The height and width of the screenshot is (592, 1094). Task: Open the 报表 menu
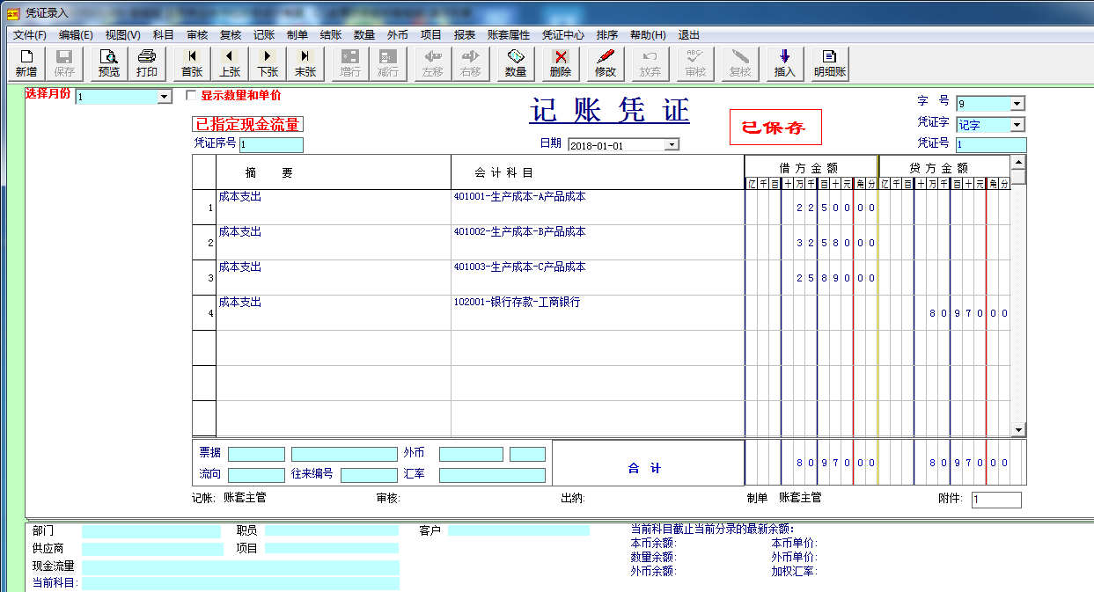465,35
